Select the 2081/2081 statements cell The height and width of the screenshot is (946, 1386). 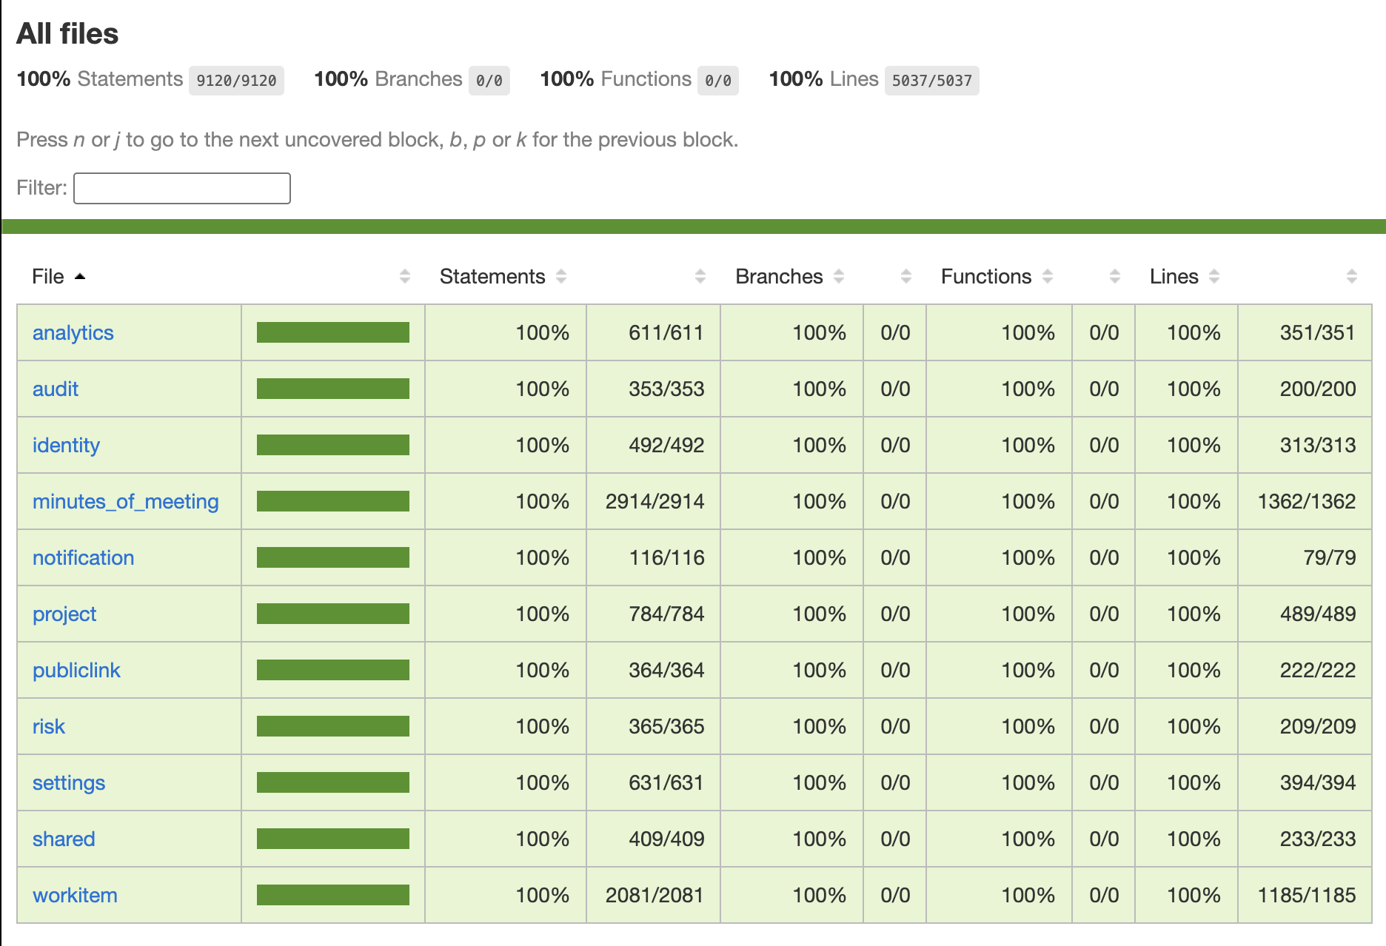654,896
